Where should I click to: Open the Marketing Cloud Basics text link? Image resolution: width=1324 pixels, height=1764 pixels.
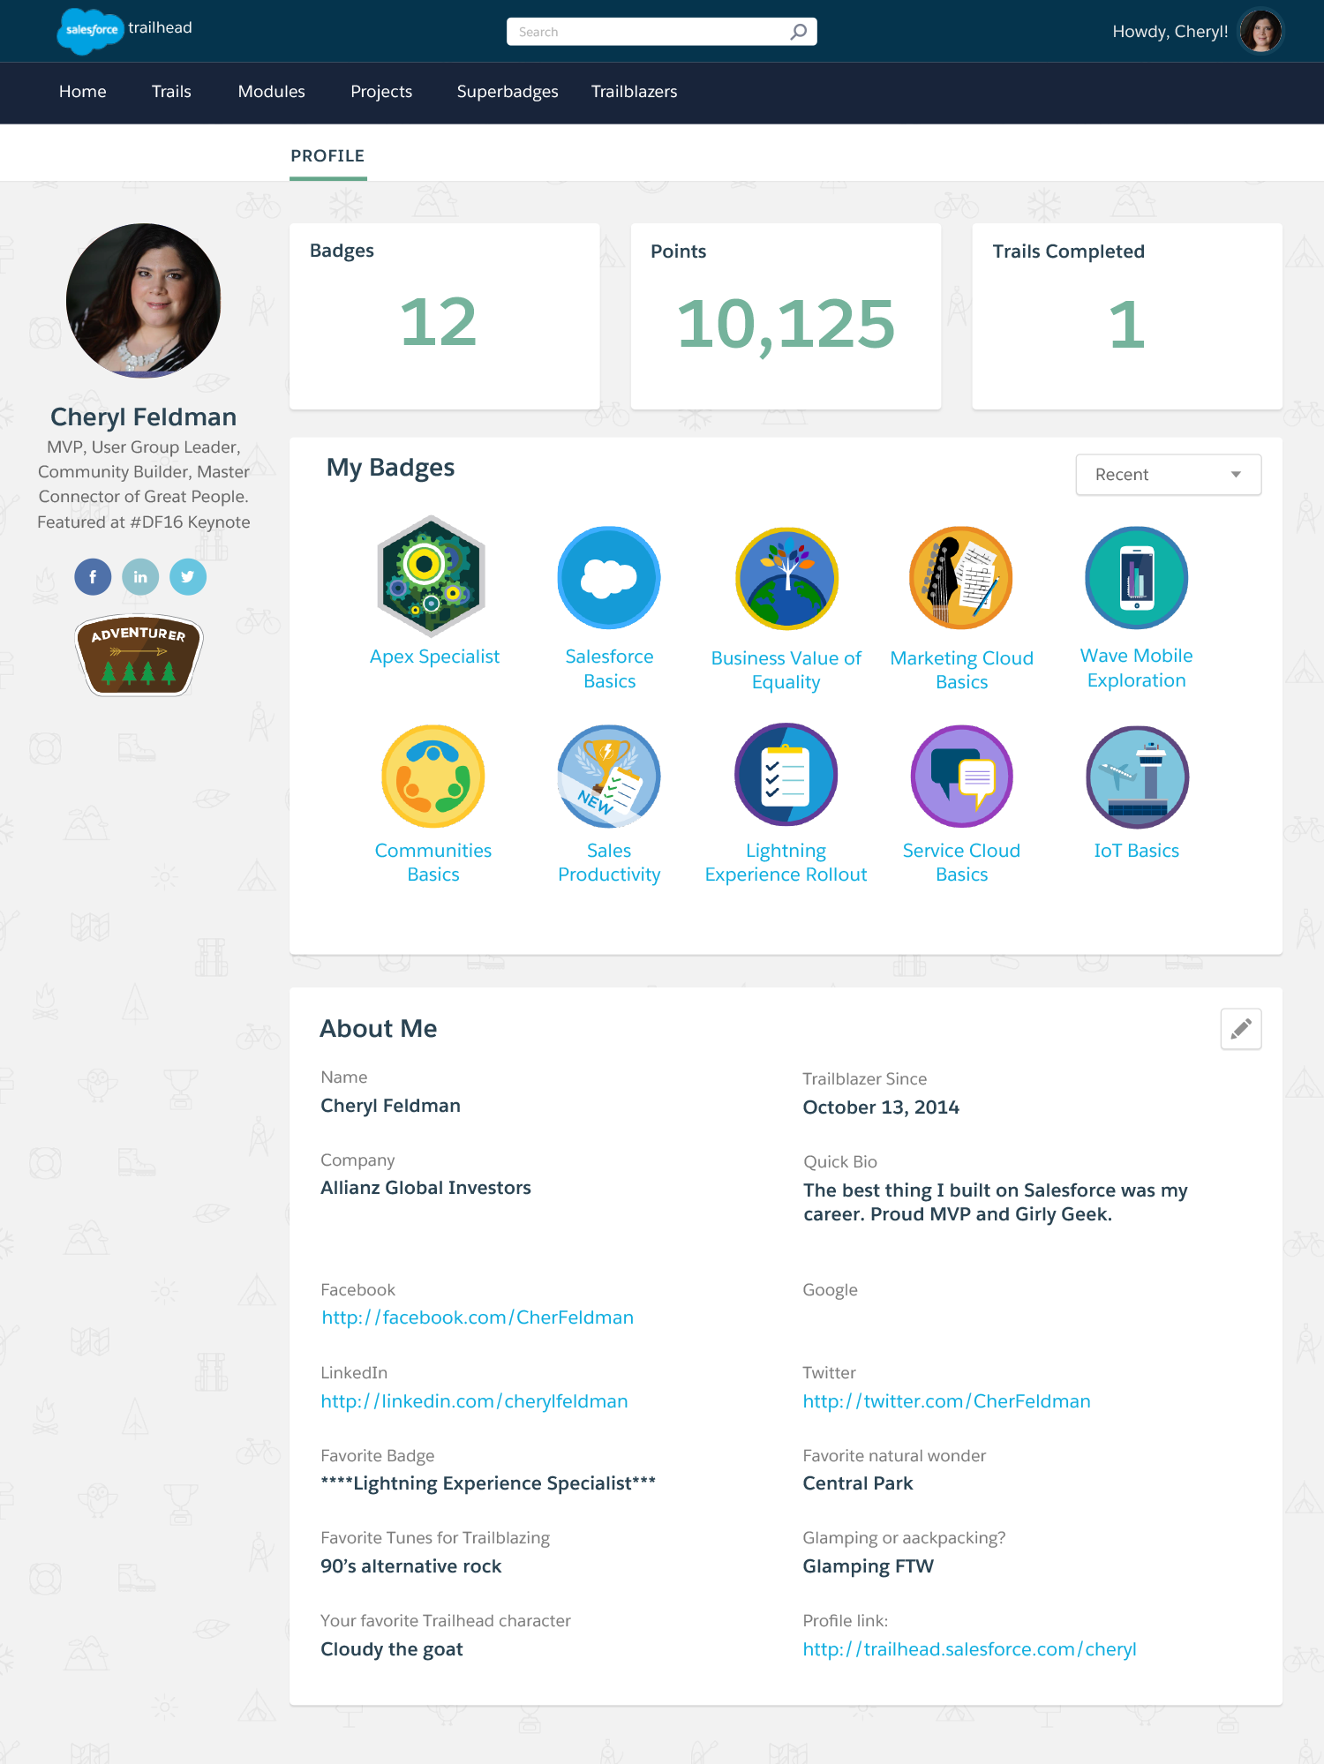point(962,670)
